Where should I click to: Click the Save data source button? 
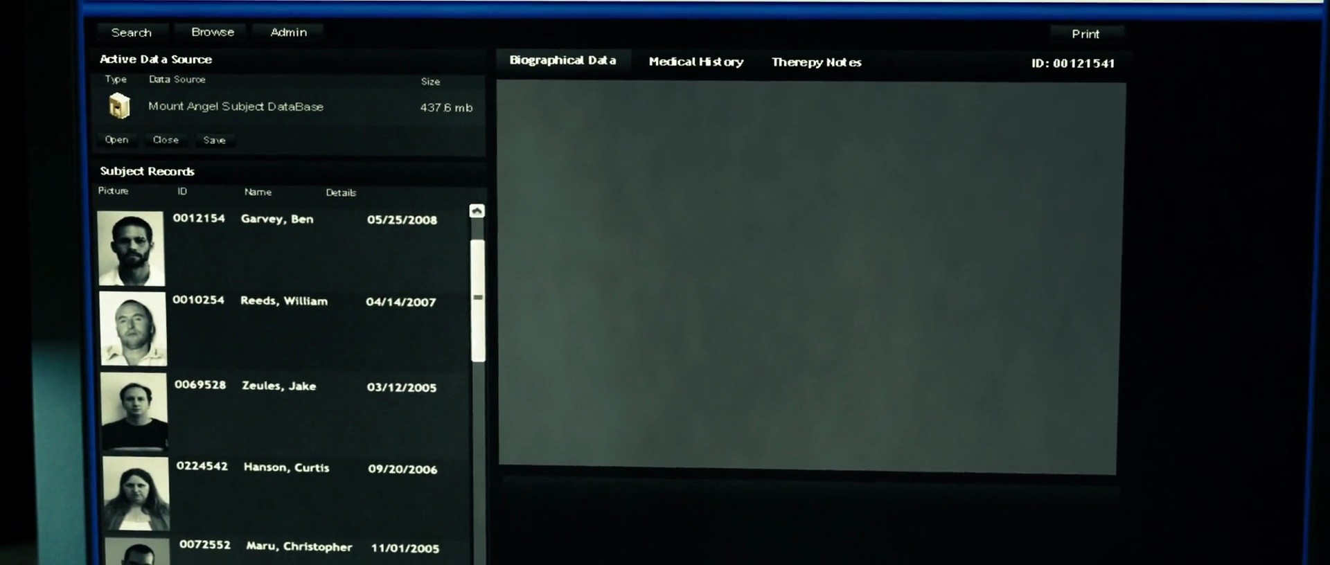(x=214, y=141)
